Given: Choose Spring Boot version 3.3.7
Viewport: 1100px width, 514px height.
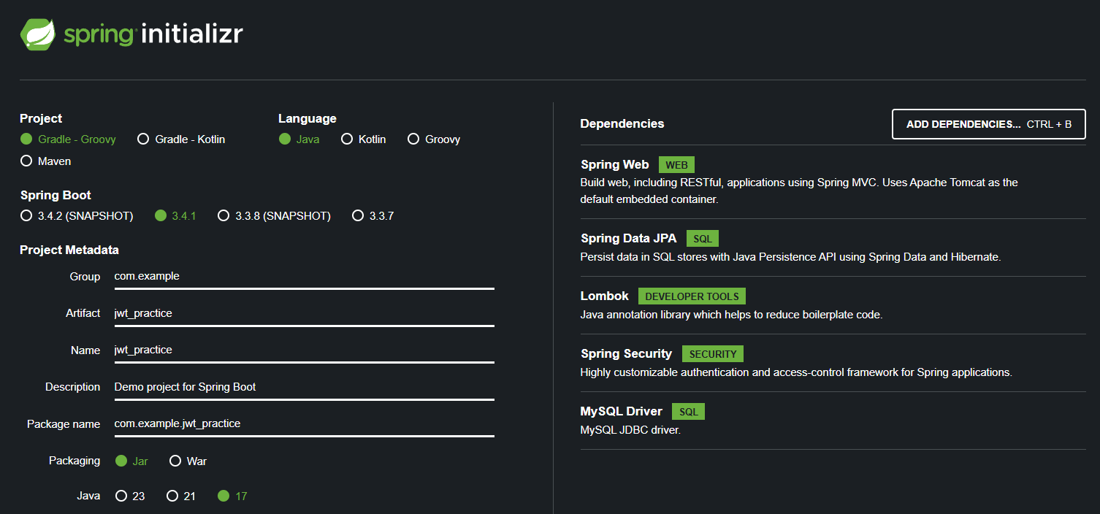Looking at the screenshot, I should [373, 215].
